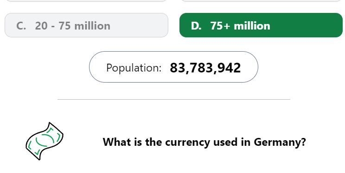Click the green banknote currency icon
This screenshot has height=173, width=345.
(x=45, y=141)
